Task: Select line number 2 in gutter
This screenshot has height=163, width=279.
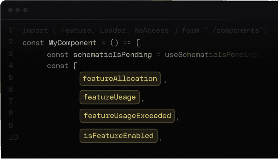Action: click(x=11, y=42)
